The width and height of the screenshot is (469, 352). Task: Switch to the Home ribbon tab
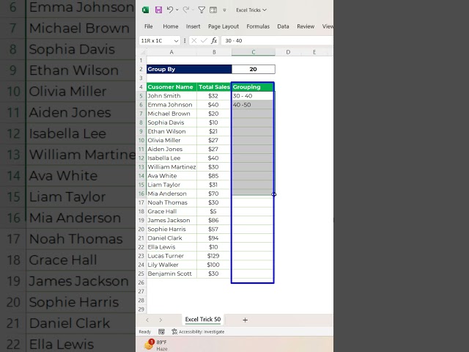point(171,26)
